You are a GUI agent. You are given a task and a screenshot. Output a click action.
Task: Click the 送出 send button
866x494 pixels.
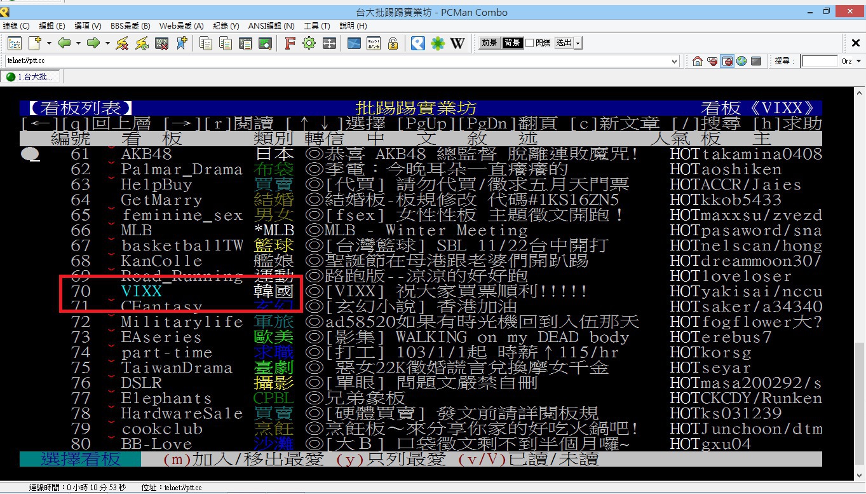click(x=564, y=43)
